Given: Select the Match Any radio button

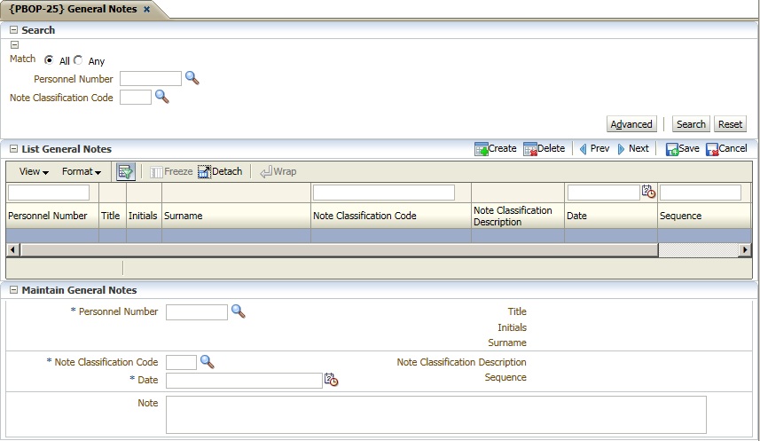Looking at the screenshot, I should [78, 60].
